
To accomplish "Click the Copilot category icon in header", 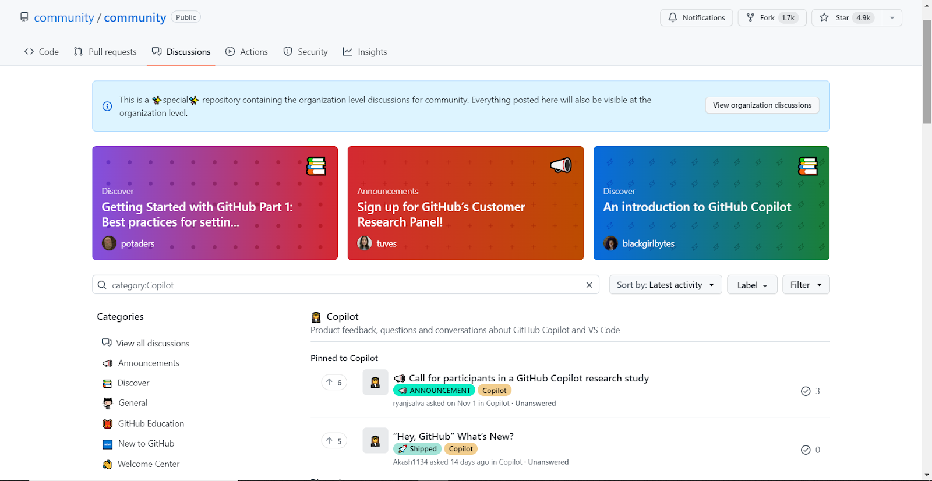I will click(x=316, y=317).
